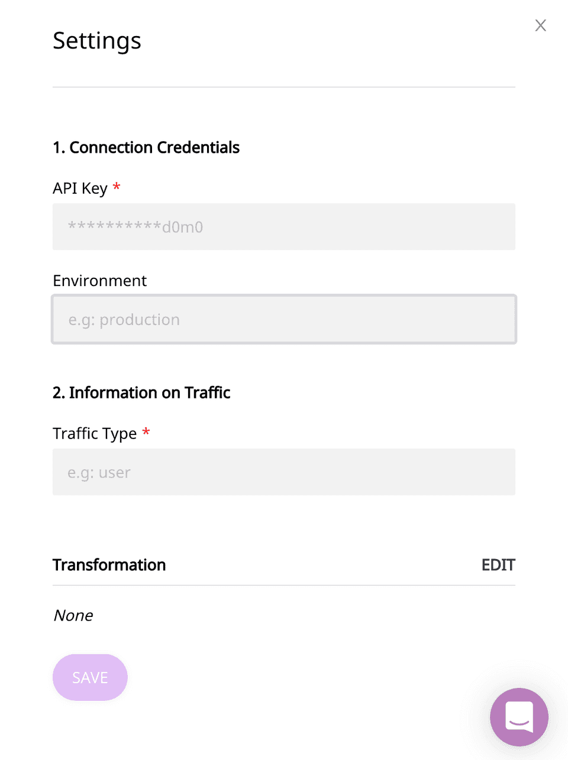Viewport: 568px width, 760px height.
Task: Focus the API Key input field
Action: pyautogui.click(x=284, y=227)
